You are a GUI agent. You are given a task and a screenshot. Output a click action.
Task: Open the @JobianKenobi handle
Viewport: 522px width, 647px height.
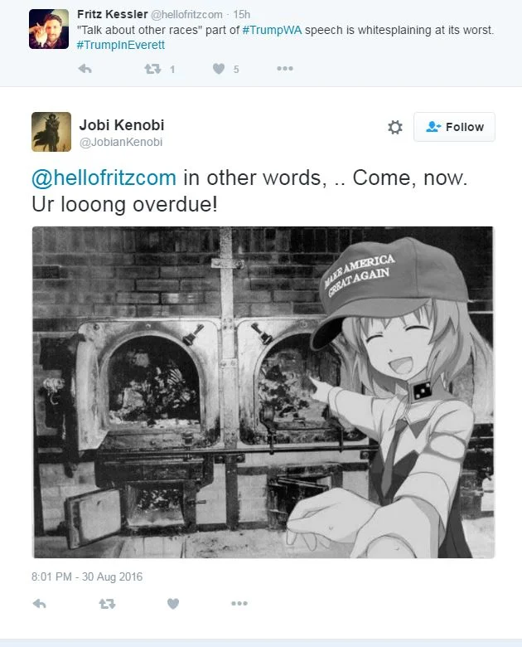(121, 142)
